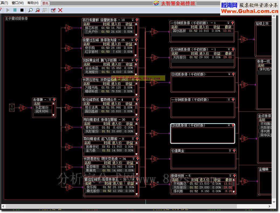The width and height of the screenshot is (280, 213).
Task: Open the dropdown on 百日低量群 倍量就涨停 panel
Action: pos(133,20)
